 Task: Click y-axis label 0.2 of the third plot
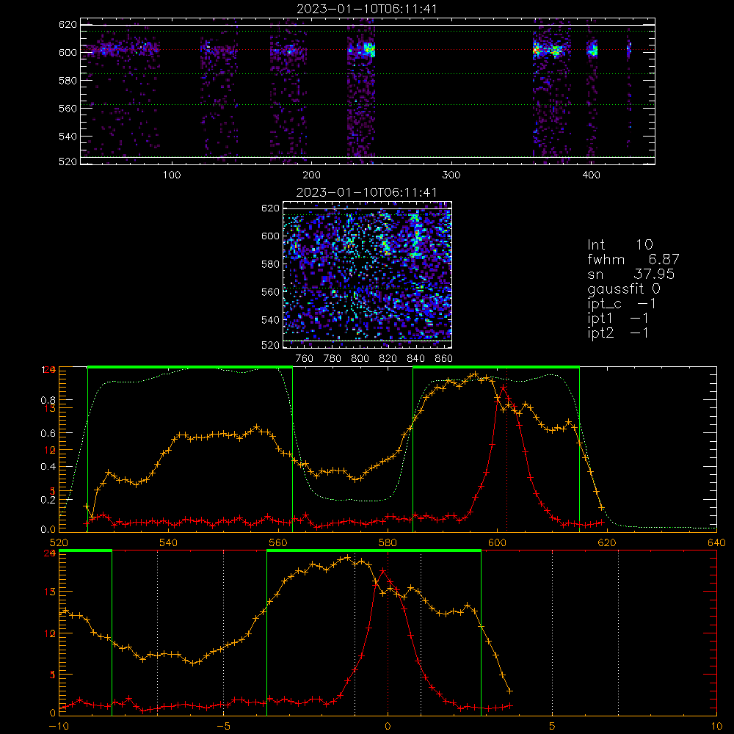click(48, 500)
